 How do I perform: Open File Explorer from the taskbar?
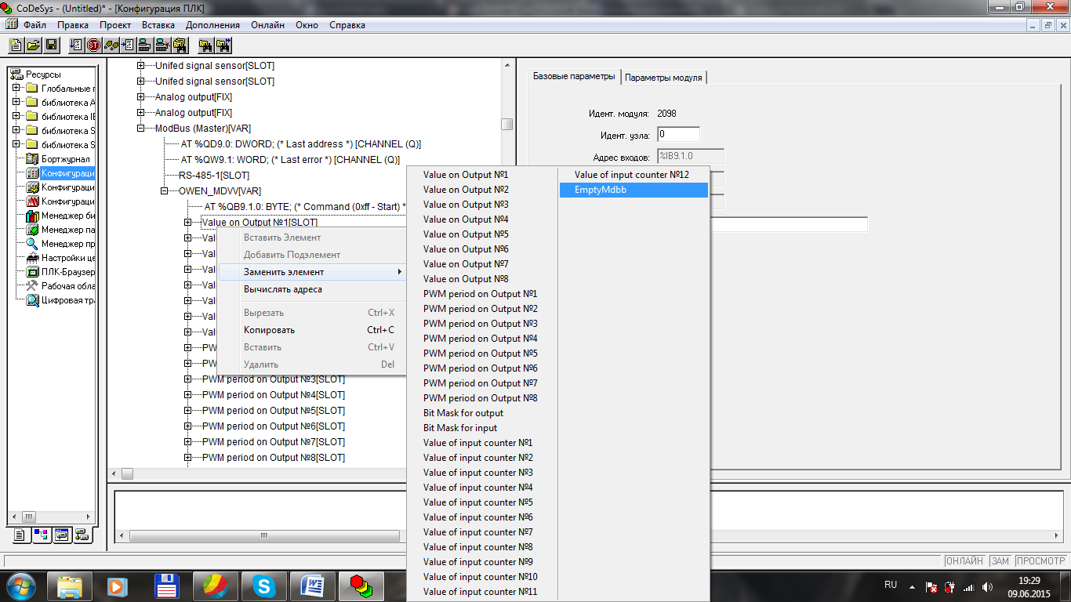[70, 586]
